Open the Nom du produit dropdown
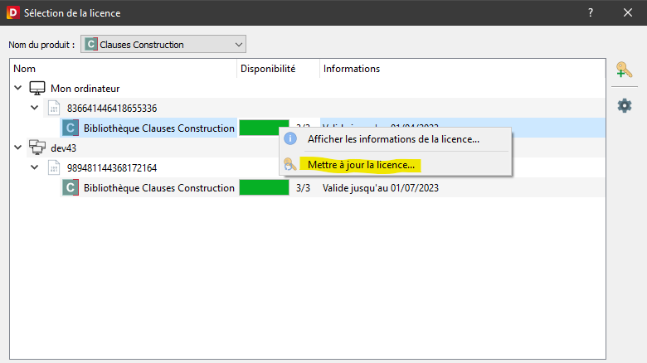 [x=163, y=44]
